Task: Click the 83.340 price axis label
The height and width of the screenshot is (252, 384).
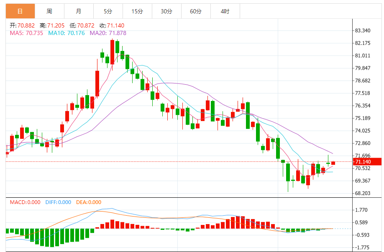Action: coord(363,30)
